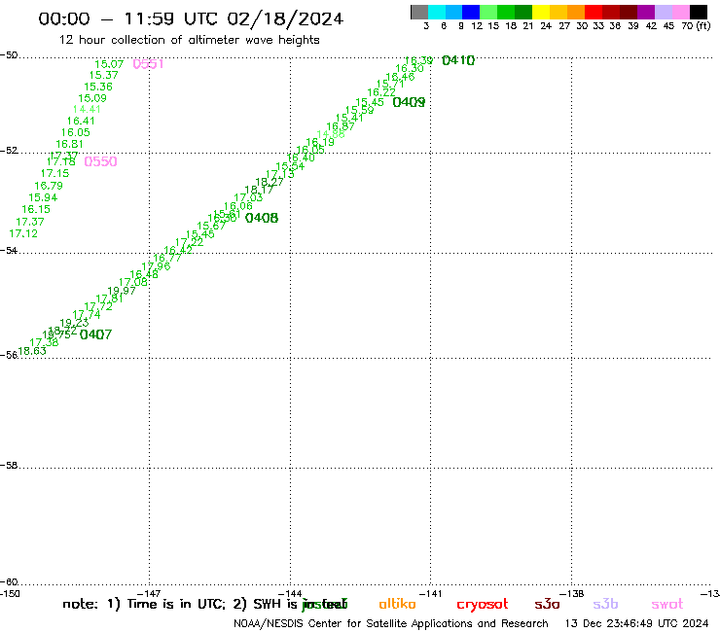Screen dimensions: 720x632
Task: Click the black swatch ending the legend
Action: pyautogui.click(x=698, y=12)
